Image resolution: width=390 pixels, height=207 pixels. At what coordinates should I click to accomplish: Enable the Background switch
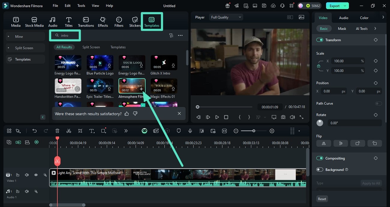coord(320,169)
